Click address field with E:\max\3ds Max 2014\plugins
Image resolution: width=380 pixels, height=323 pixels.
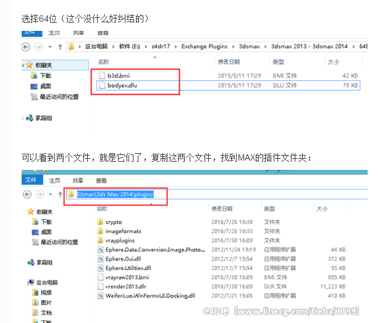(x=217, y=195)
